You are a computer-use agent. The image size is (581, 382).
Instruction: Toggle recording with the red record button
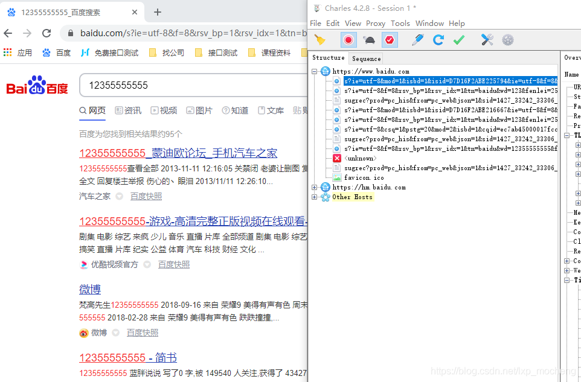pos(348,40)
